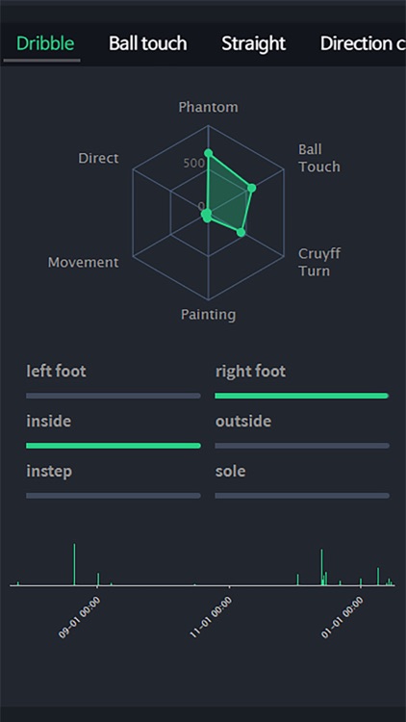
Task: Click the right foot progress bar
Action: tap(302, 396)
